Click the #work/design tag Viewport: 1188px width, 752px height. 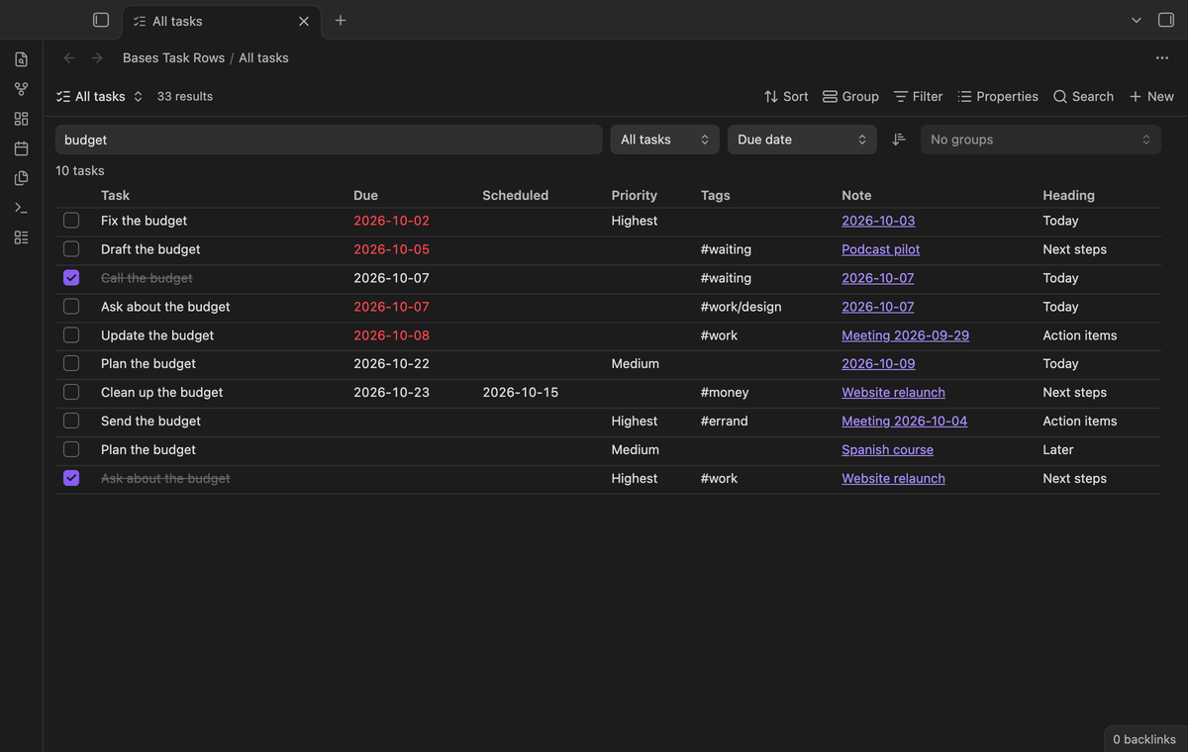click(x=741, y=307)
